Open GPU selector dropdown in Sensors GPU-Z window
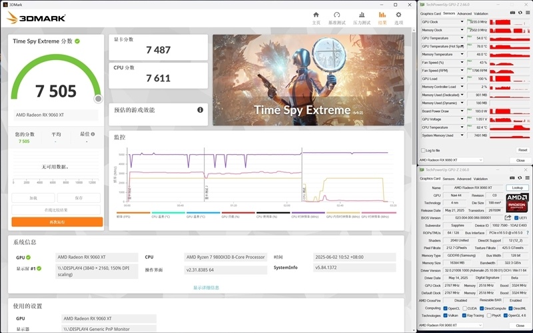The width and height of the screenshot is (533, 333). [x=451, y=160]
